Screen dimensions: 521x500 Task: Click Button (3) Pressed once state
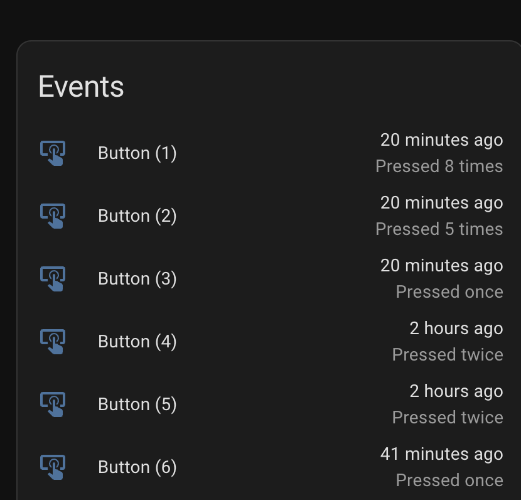point(449,292)
